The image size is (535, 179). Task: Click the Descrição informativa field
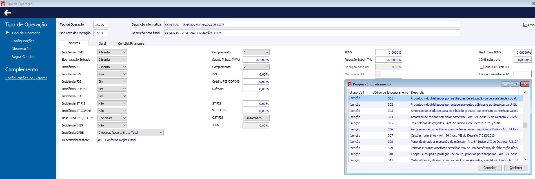coord(312,25)
